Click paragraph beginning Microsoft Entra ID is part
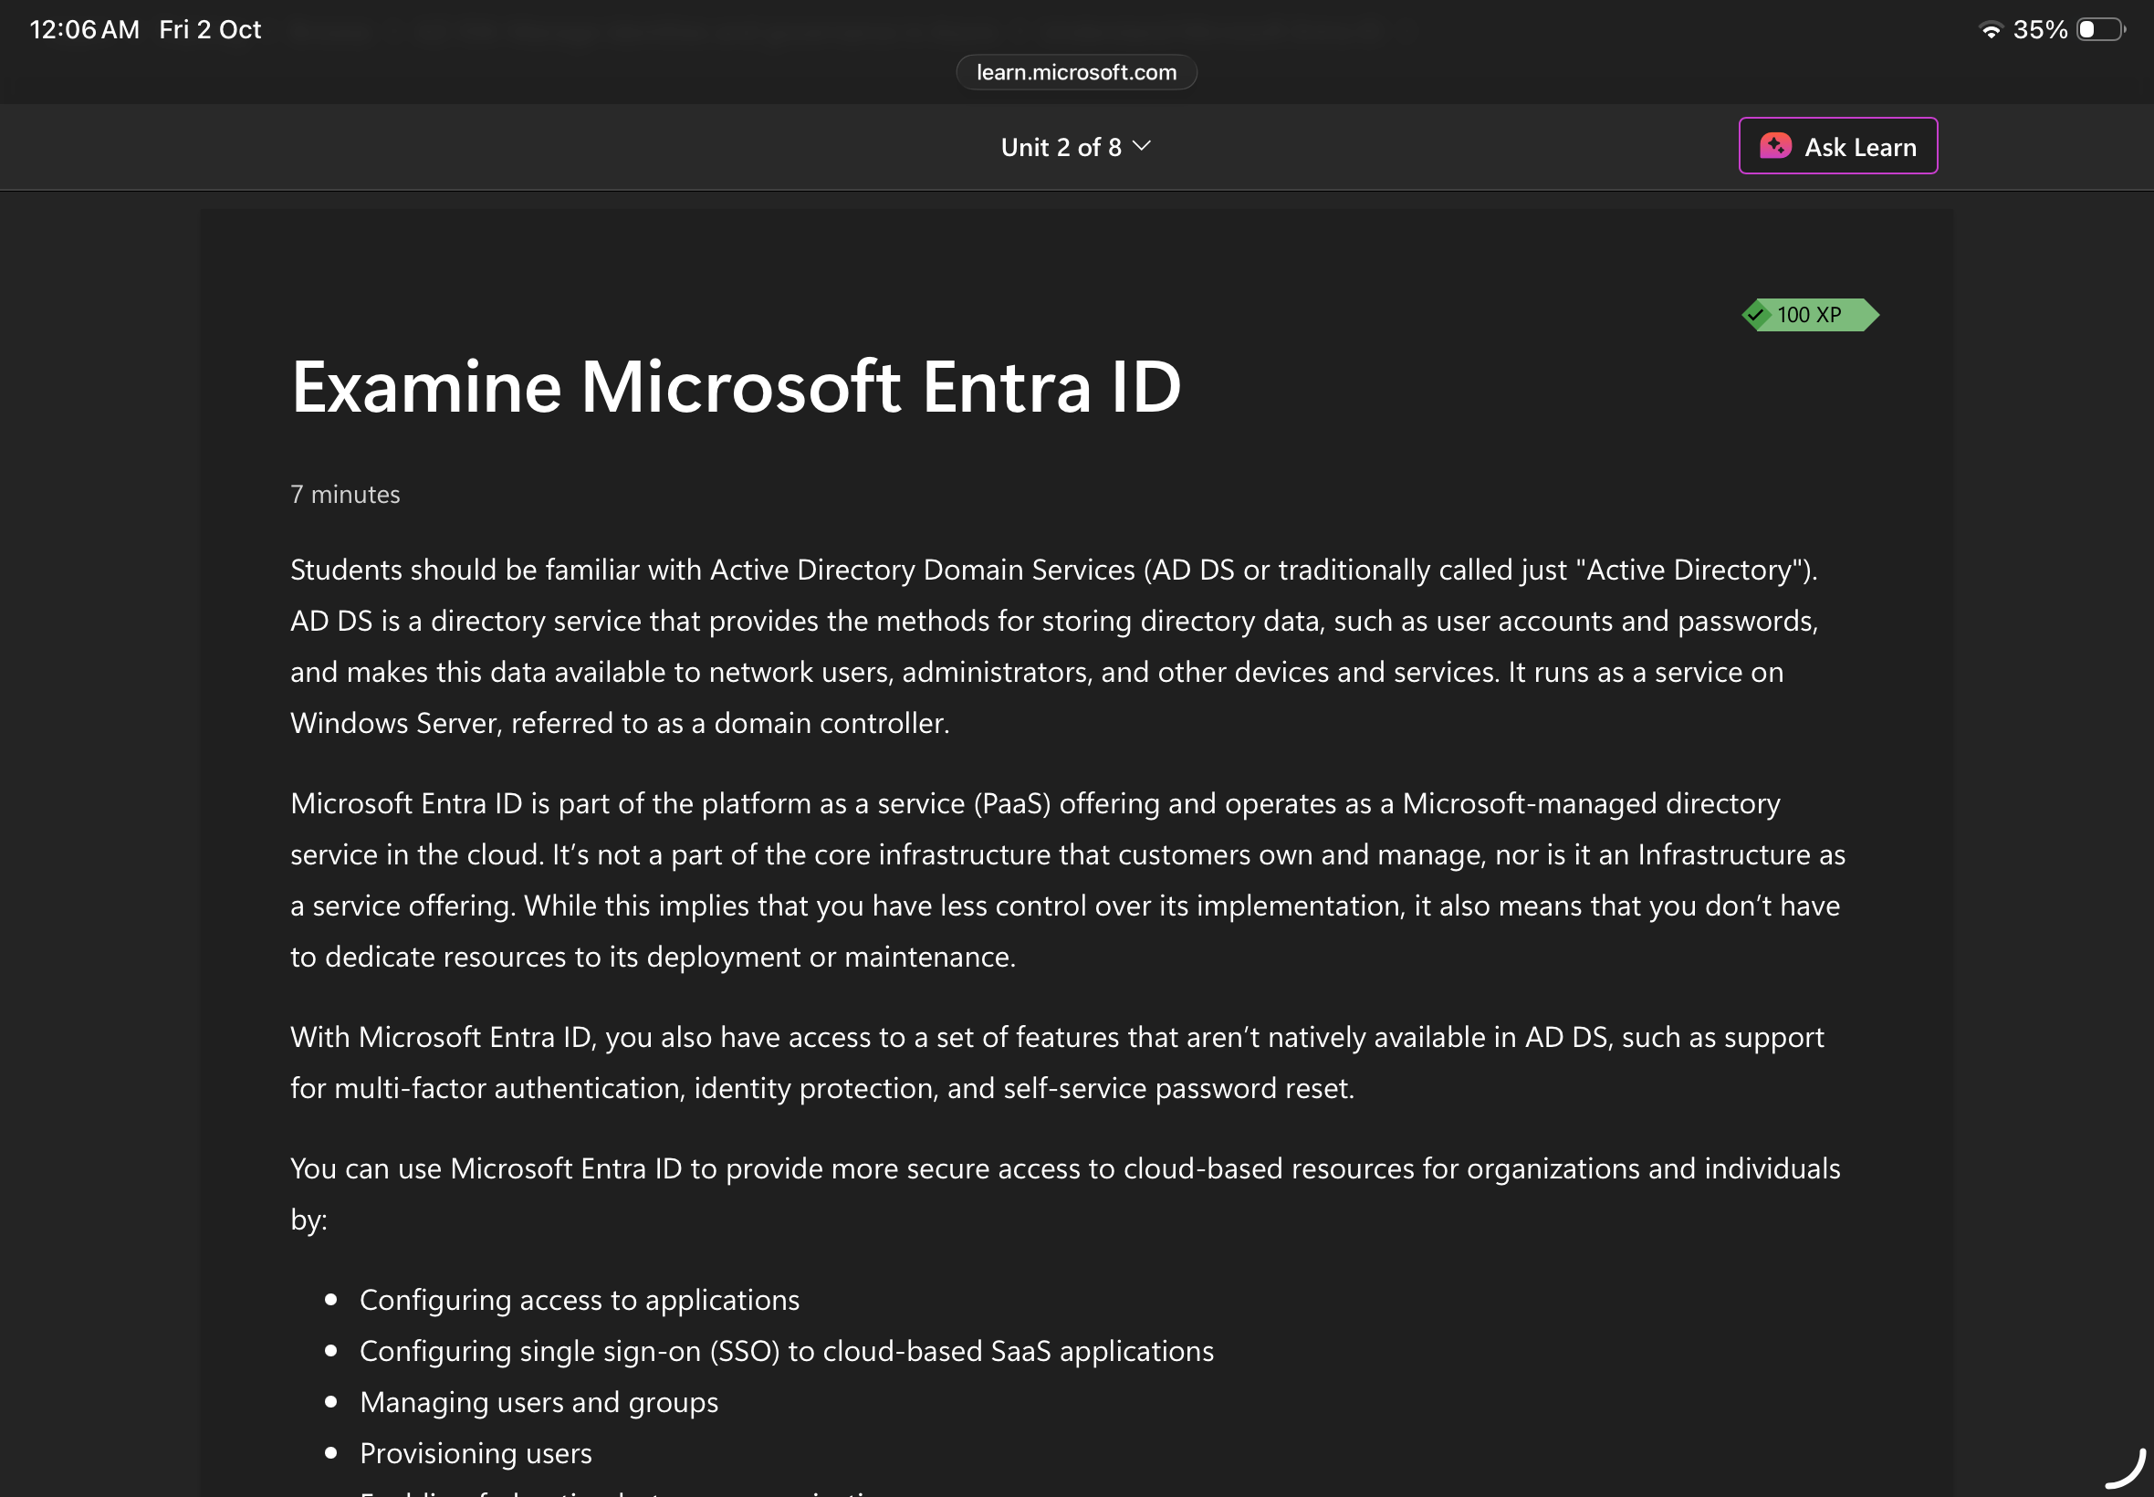Screen dimensions: 2154x1497 point(1067,880)
